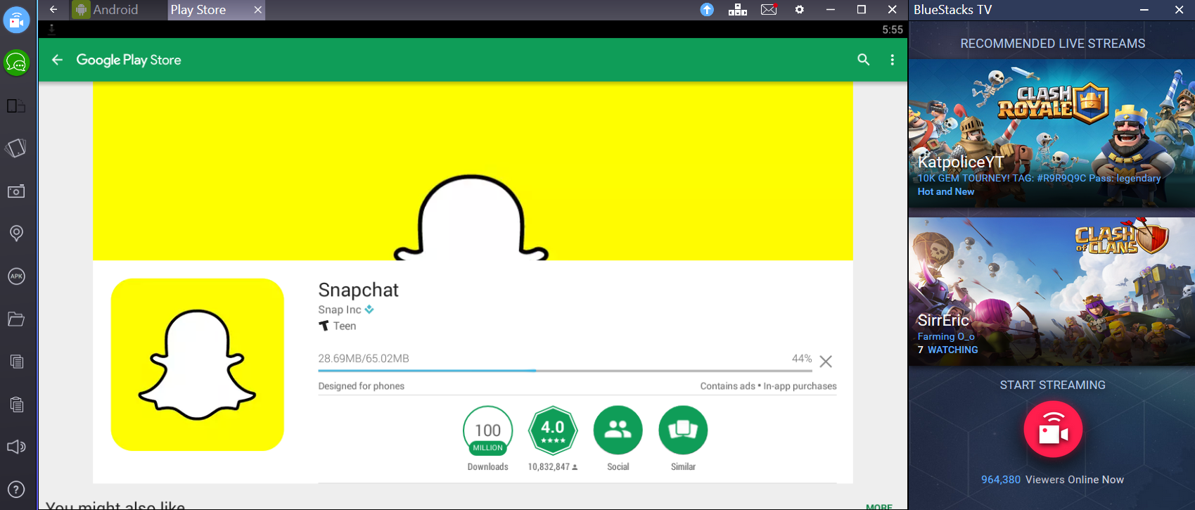Minimize the BlueStacks TV panel

(1144, 10)
